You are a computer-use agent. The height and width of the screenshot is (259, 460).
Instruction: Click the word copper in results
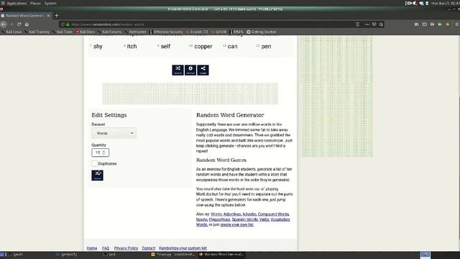click(x=203, y=46)
